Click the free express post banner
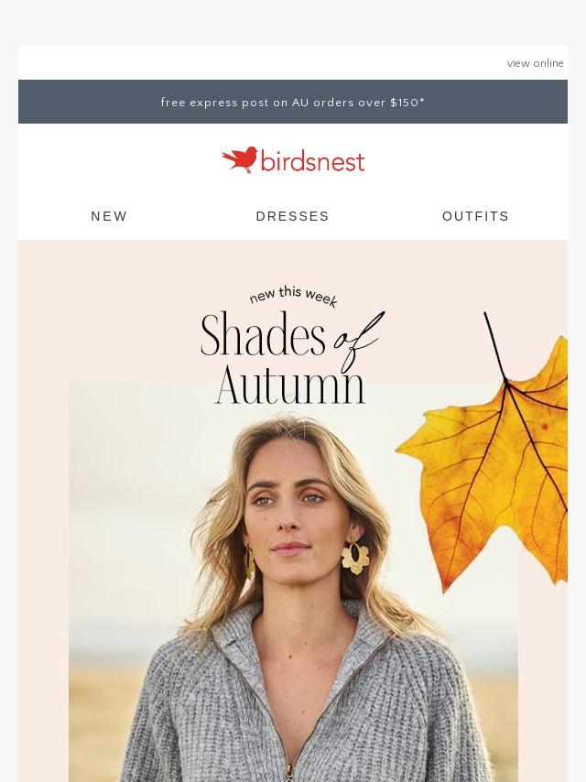The height and width of the screenshot is (782, 586). coord(293,102)
